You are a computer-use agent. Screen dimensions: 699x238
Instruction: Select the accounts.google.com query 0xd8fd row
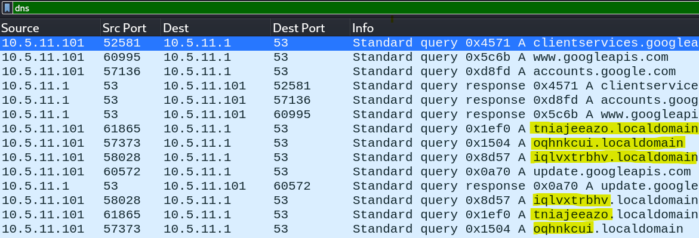coord(350,72)
